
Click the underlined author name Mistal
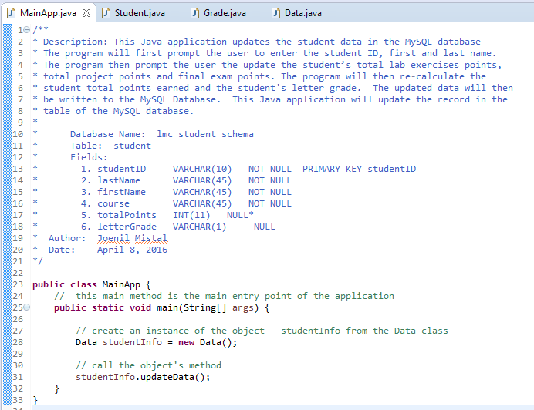pos(151,238)
